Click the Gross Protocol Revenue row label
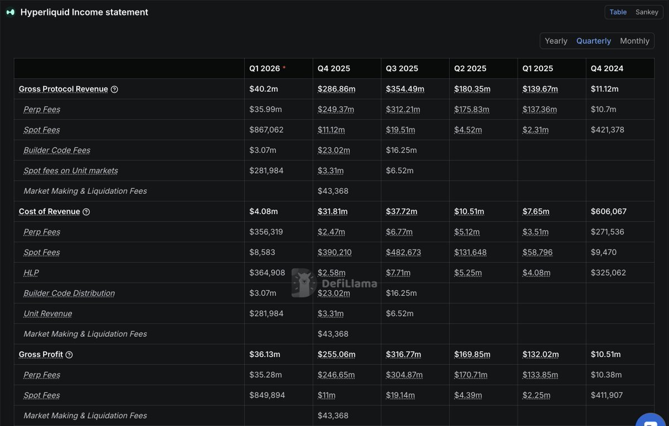This screenshot has width=669, height=426. point(64,89)
